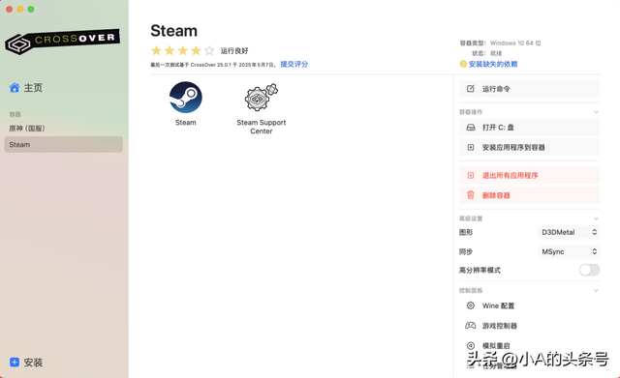The image size is (620, 378).
Task: Rate Steam with the fourth star
Action: point(196,50)
